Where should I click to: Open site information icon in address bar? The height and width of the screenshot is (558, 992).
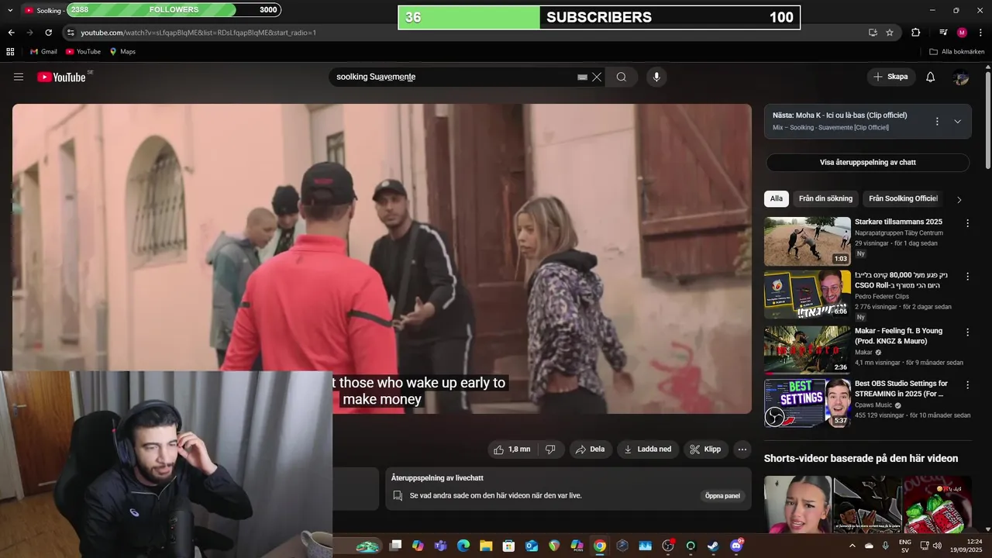[71, 33]
